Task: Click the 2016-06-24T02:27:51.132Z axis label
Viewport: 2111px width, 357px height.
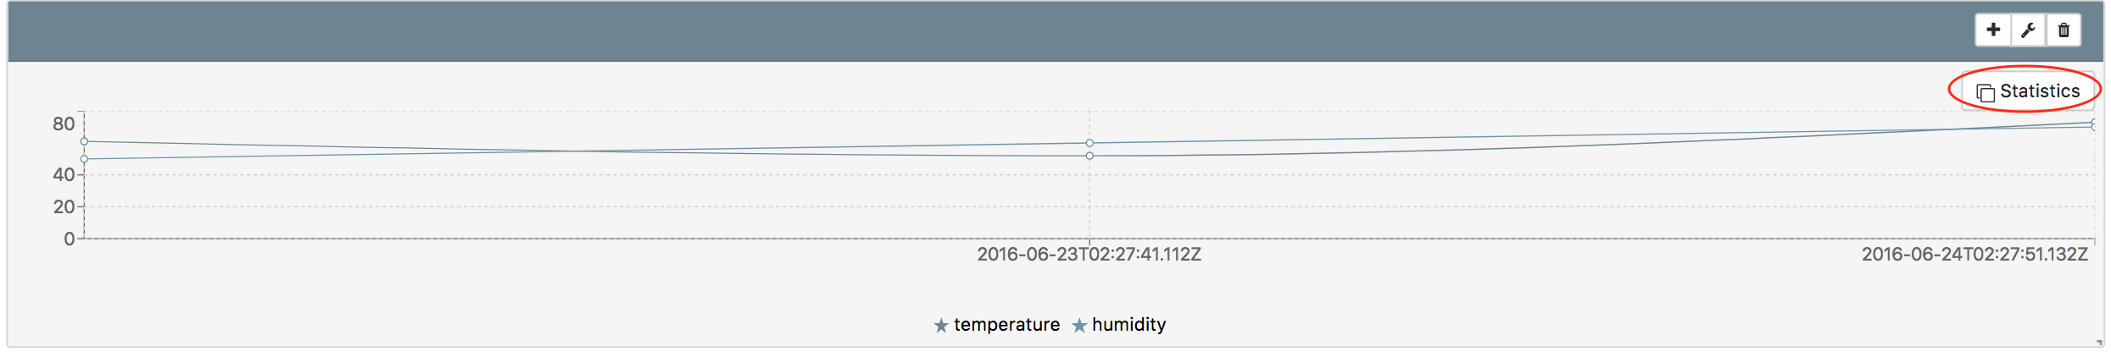Action: 1974,255
